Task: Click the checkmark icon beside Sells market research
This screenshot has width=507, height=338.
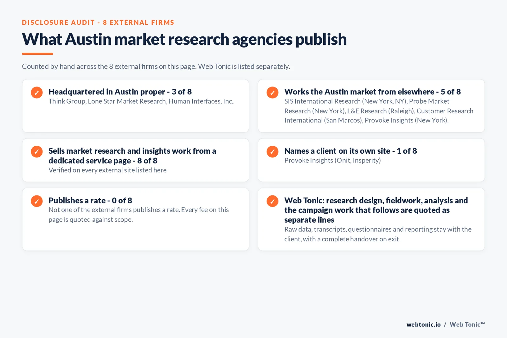Action: coord(37,152)
